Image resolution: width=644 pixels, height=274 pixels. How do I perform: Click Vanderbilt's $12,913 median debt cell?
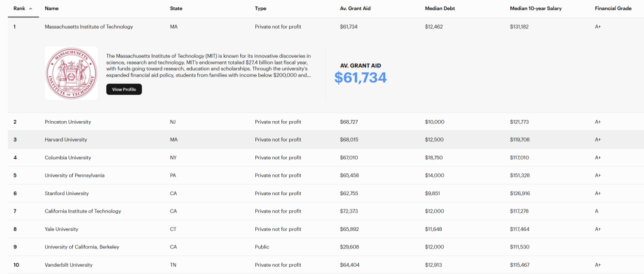pos(434,264)
